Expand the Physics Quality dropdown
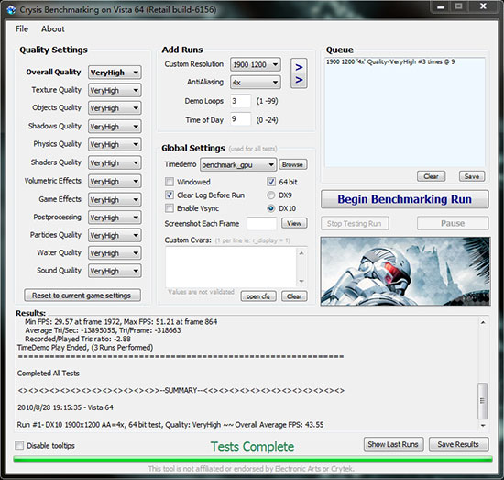 (x=115, y=144)
